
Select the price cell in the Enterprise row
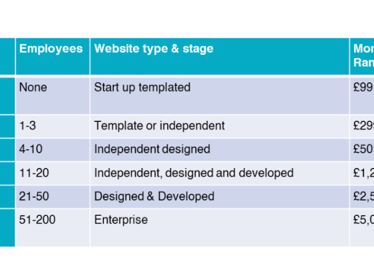pos(362,220)
